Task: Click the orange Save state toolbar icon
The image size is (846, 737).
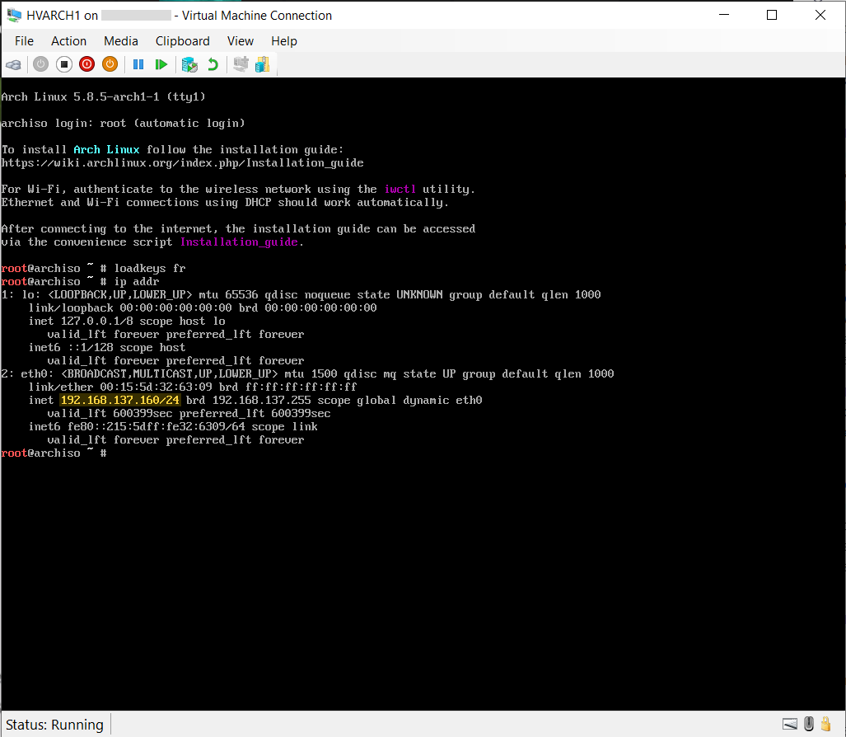Action: 110,65
